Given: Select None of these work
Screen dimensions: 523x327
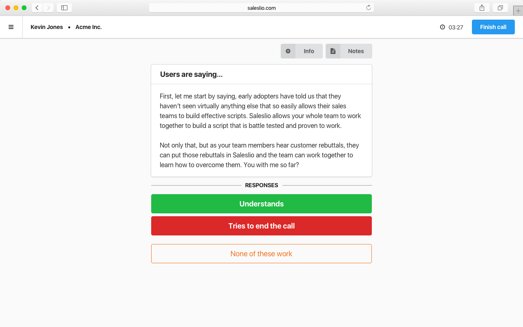Looking at the screenshot, I should pos(261,253).
